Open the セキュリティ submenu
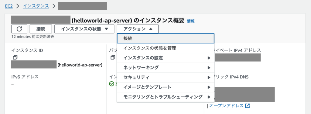Image resolution: width=311 pixels, height=114 pixels. 166,77
